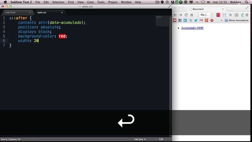Screen dimensions: 252x142
Task: Click the 'absolute' value on line 3
Action: 50,27
